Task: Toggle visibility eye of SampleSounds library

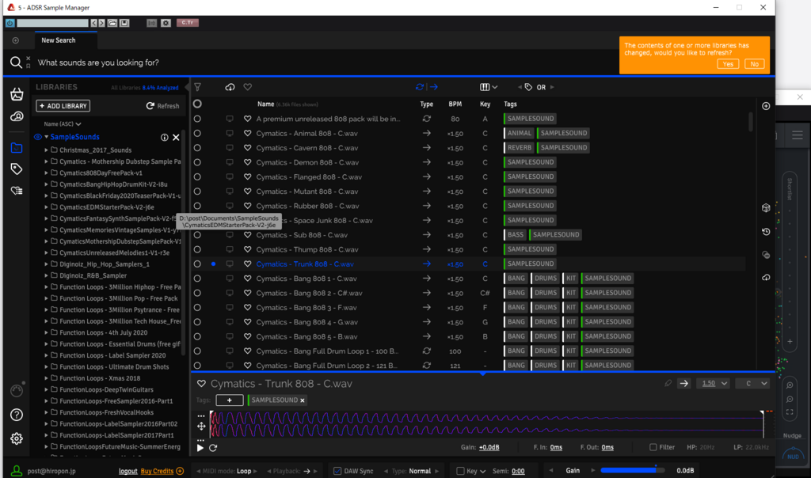Action: coord(38,137)
